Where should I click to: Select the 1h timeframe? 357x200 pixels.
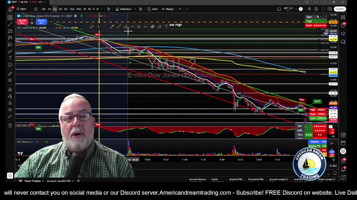(x=85, y=9)
